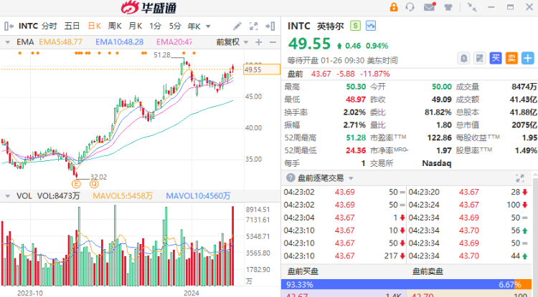Click the 华盛通 logo

point(148,8)
